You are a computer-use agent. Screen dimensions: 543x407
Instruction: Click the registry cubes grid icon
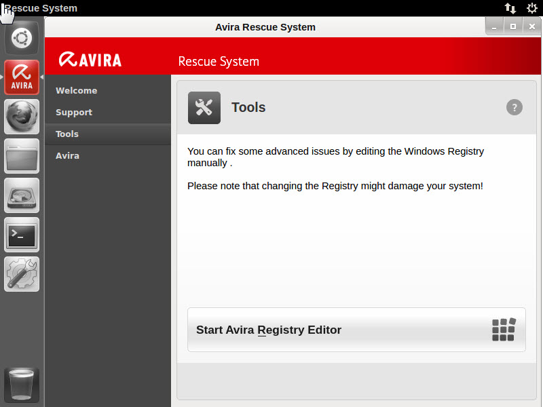pos(504,330)
